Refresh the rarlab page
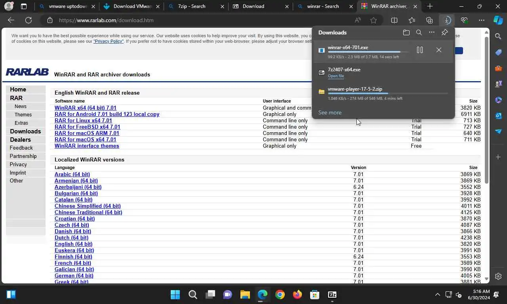The width and height of the screenshot is (507, 304). click(29, 20)
